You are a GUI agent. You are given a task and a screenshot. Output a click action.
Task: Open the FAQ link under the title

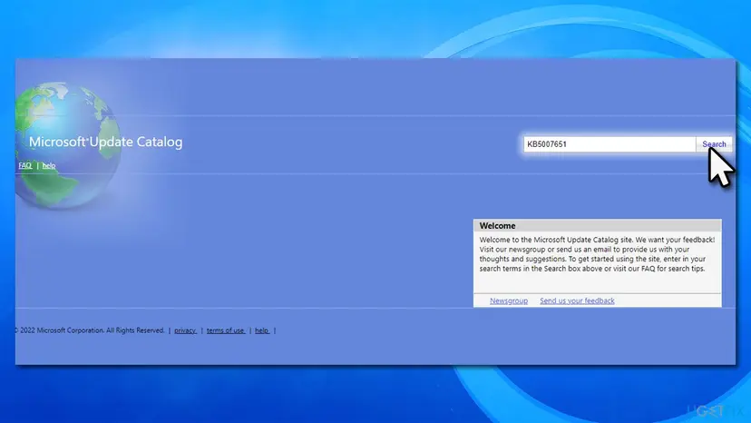pyautogui.click(x=24, y=165)
